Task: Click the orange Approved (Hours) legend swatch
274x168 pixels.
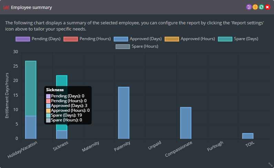Action: coord(172,39)
